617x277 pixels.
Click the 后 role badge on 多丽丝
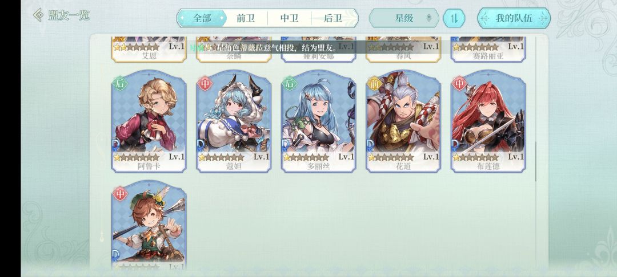290,83
